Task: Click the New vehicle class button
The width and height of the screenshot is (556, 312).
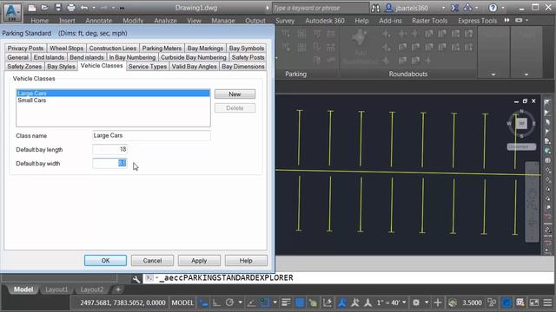Action: coord(235,94)
